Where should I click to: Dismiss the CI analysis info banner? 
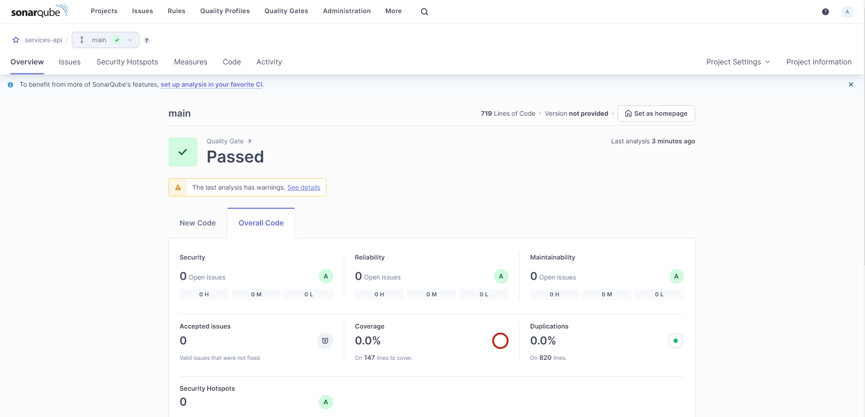851,84
